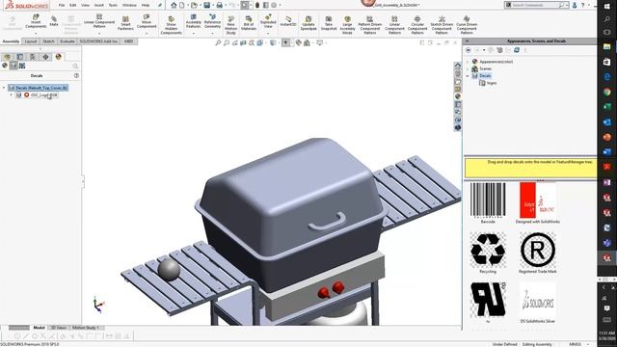Toggle Instant3D

pos(288,21)
